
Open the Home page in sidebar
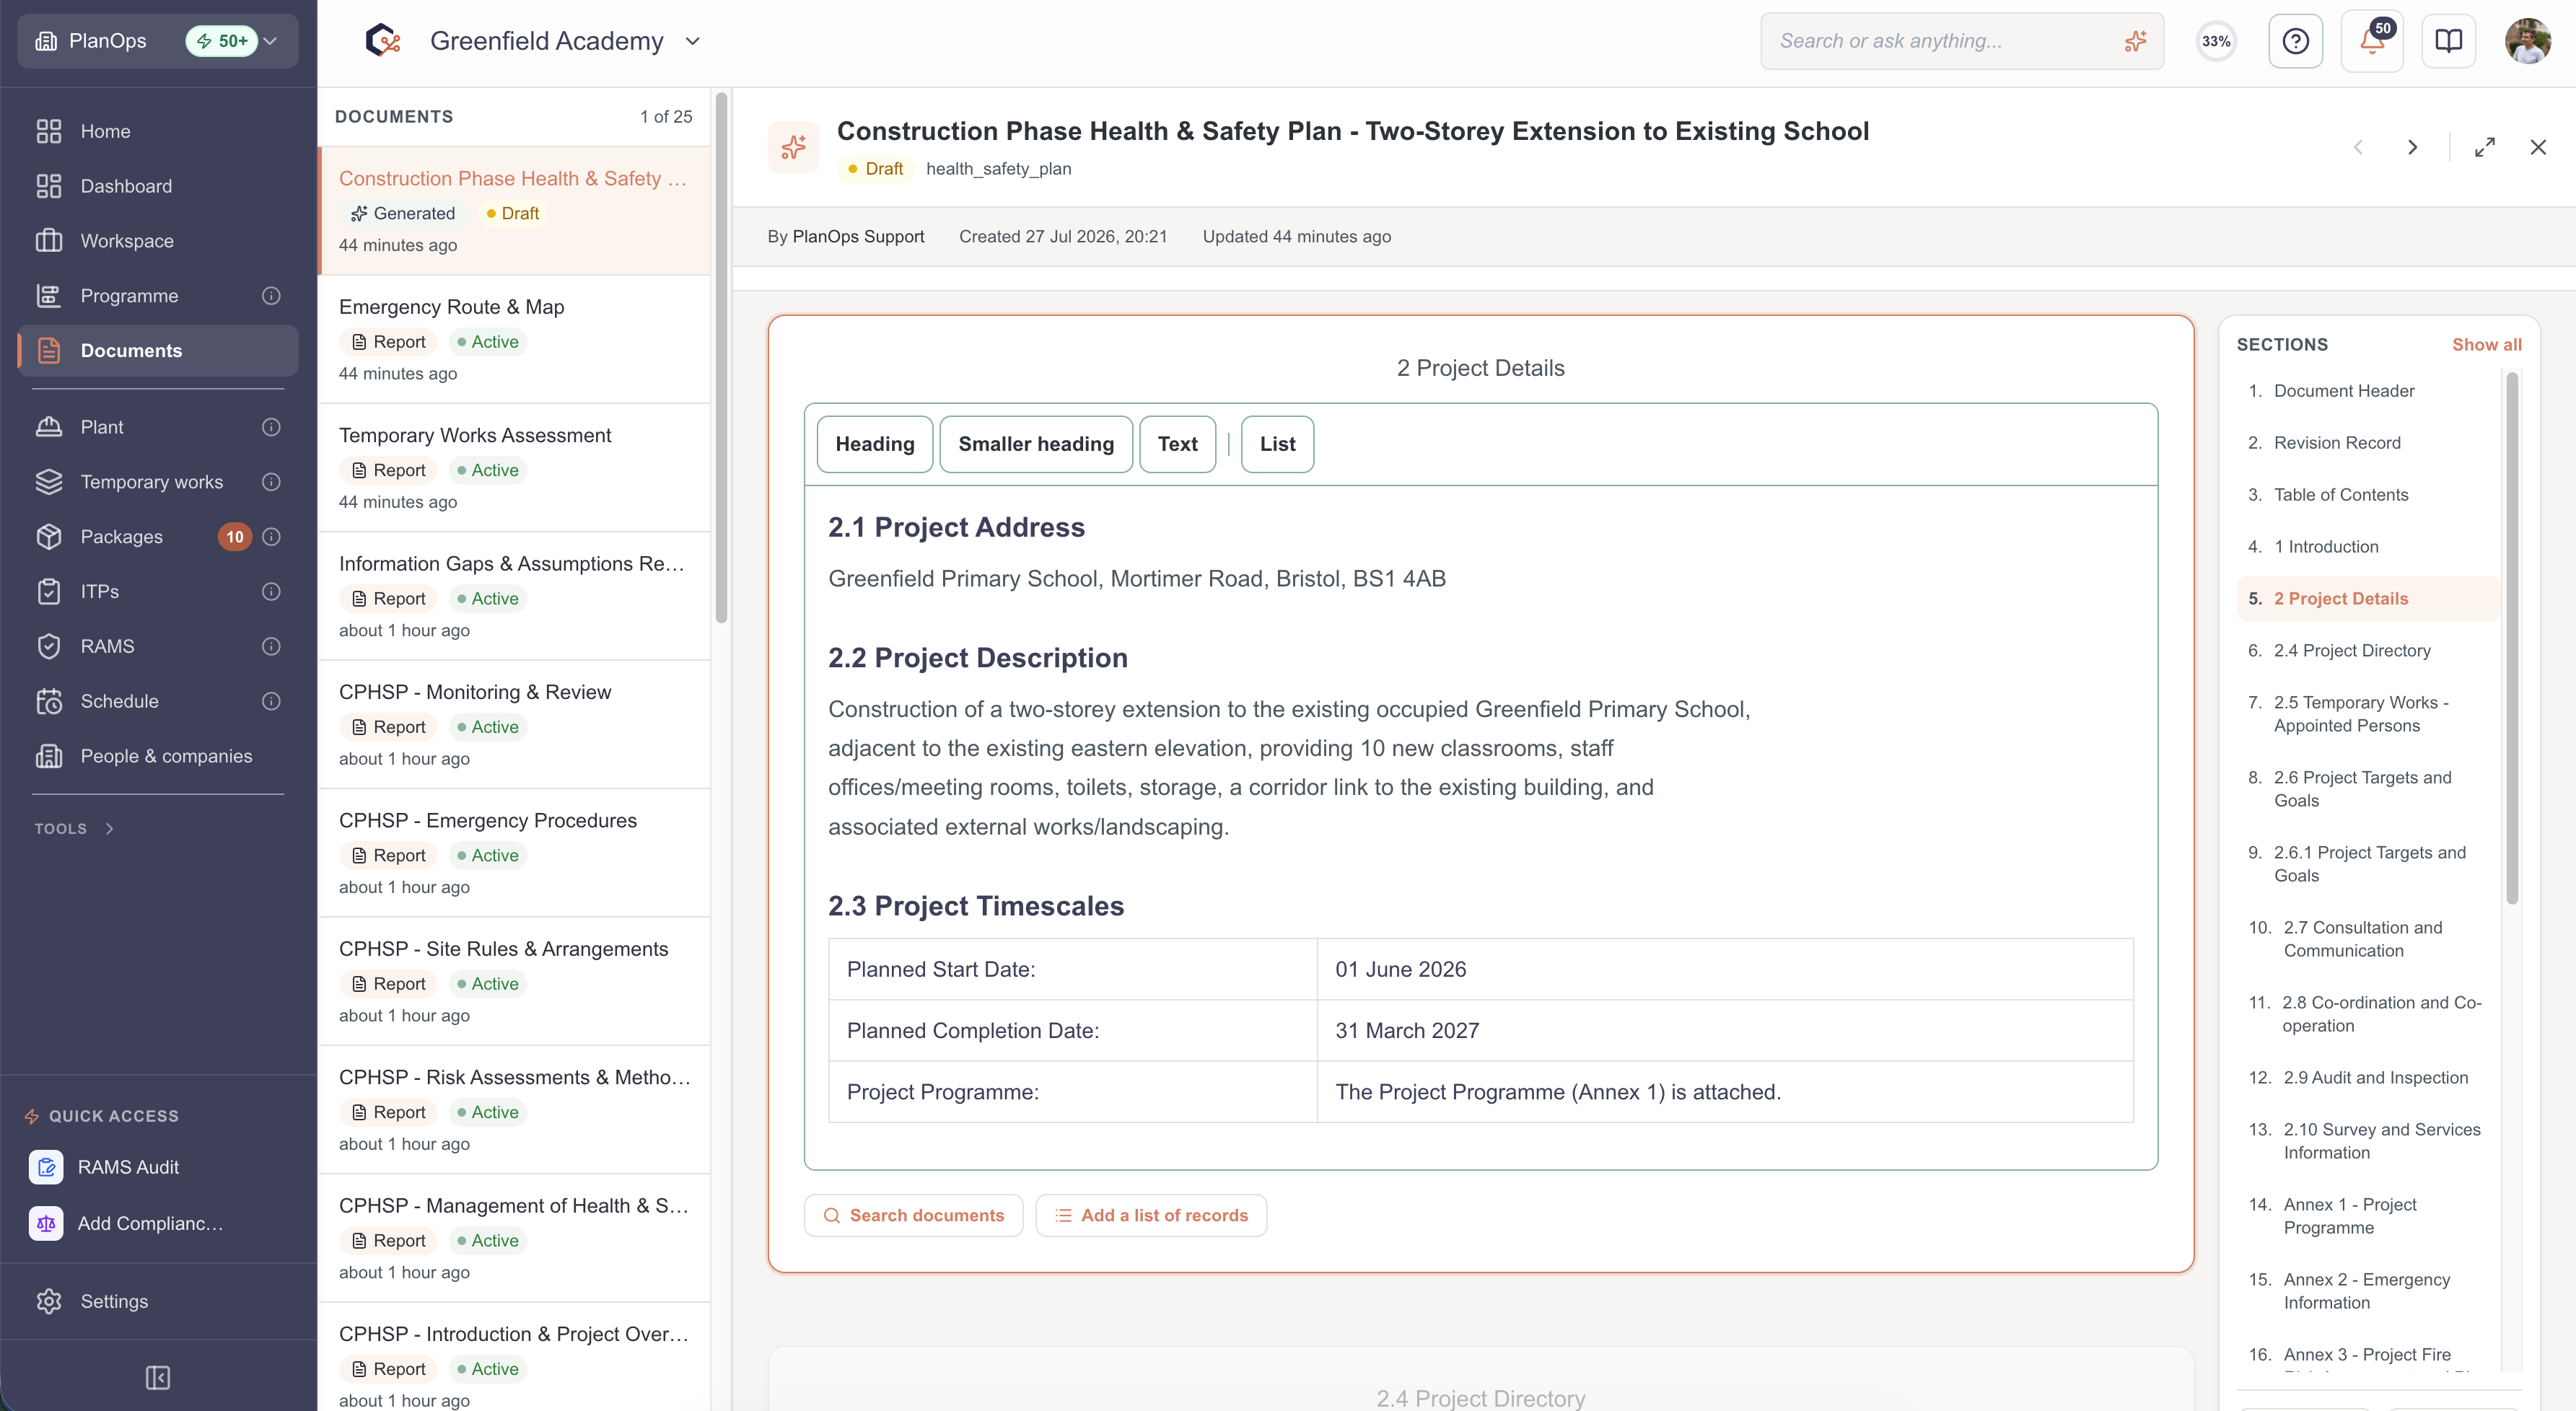pos(158,131)
